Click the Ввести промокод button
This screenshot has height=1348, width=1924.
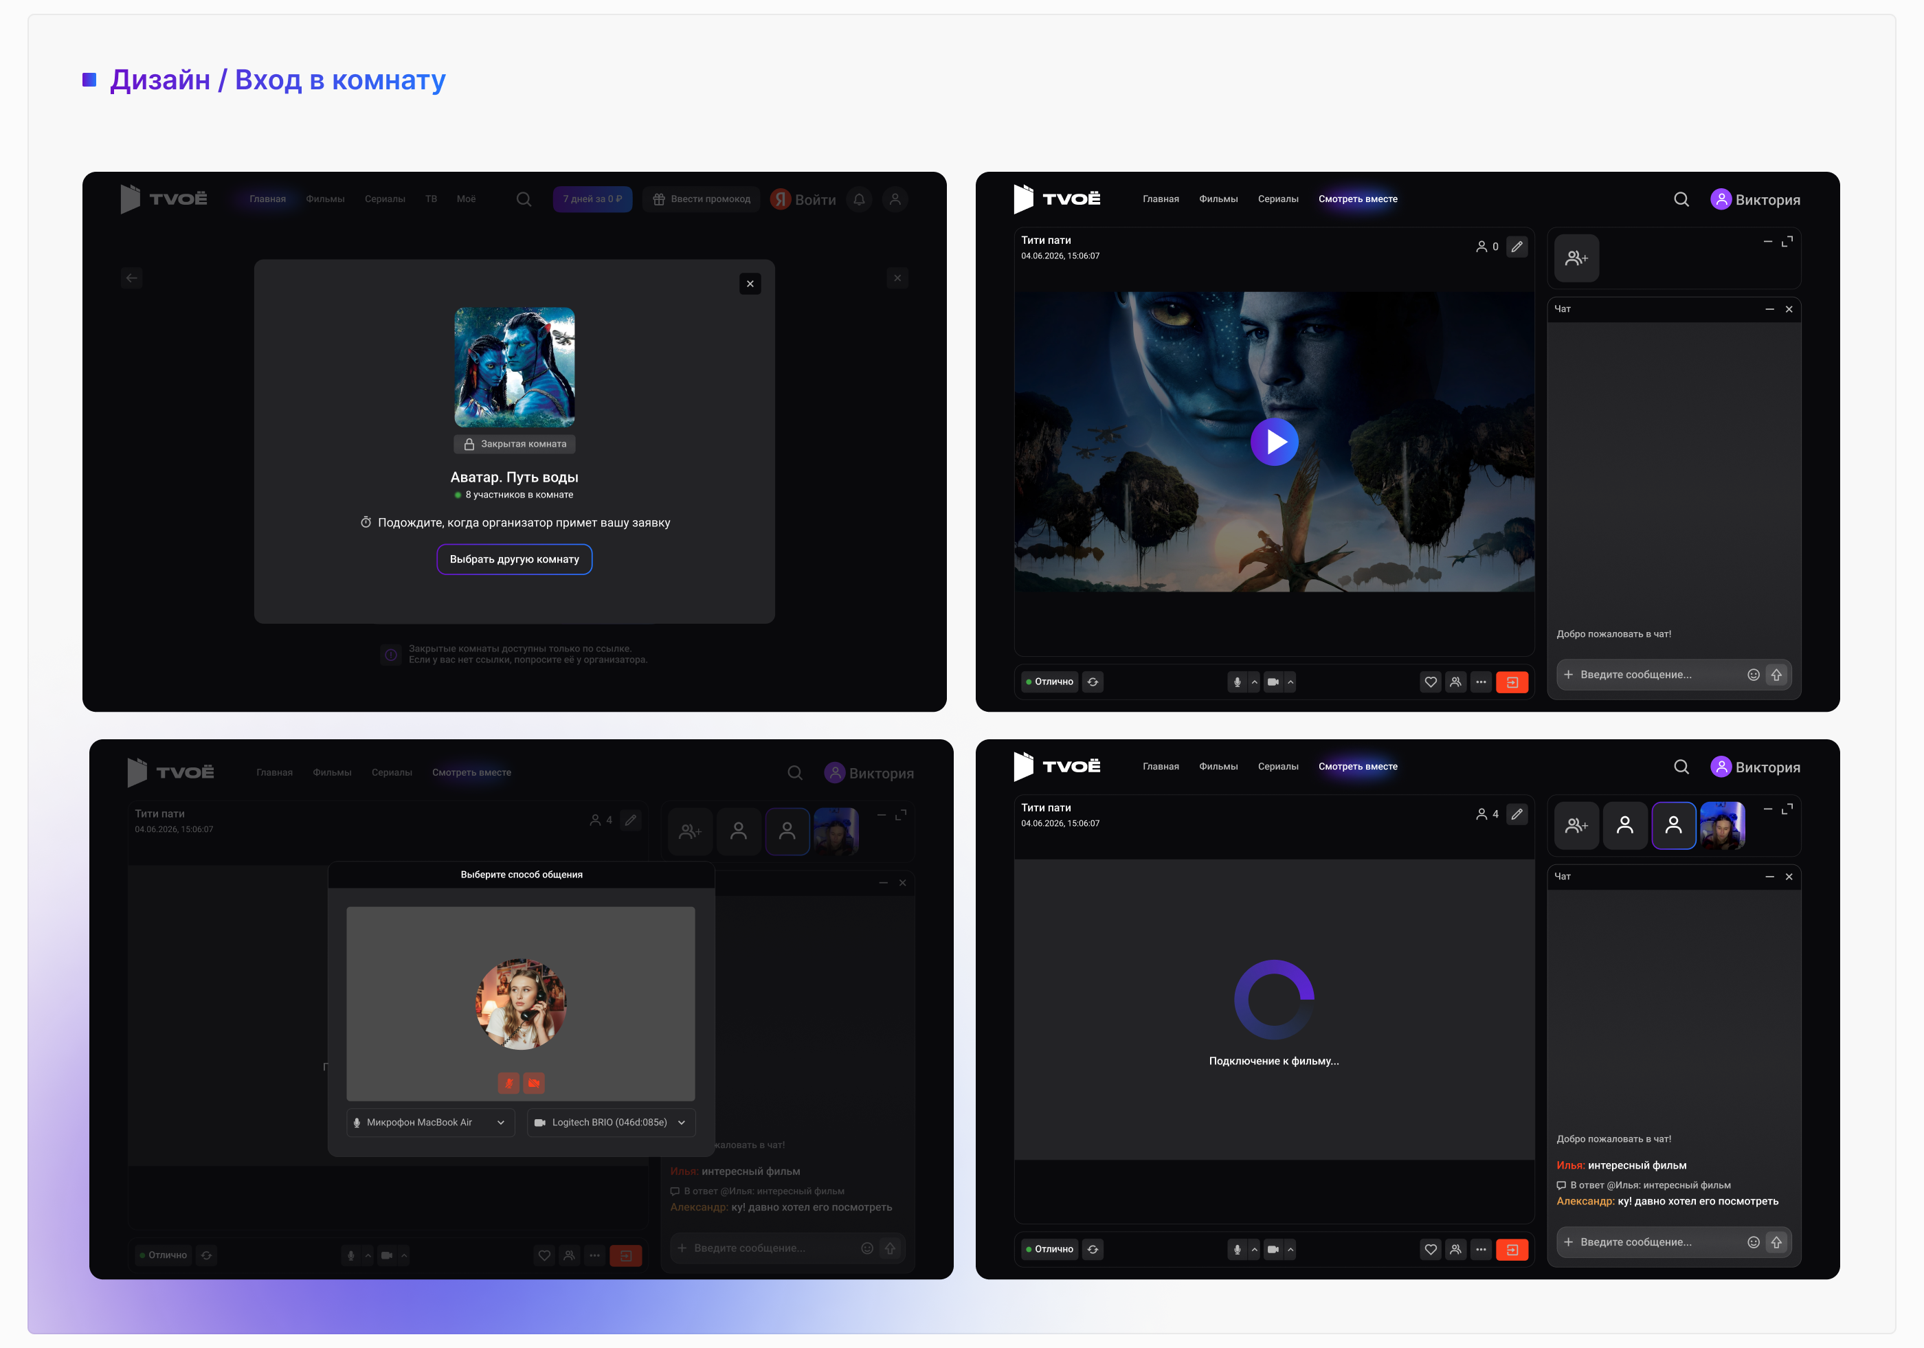tap(702, 199)
